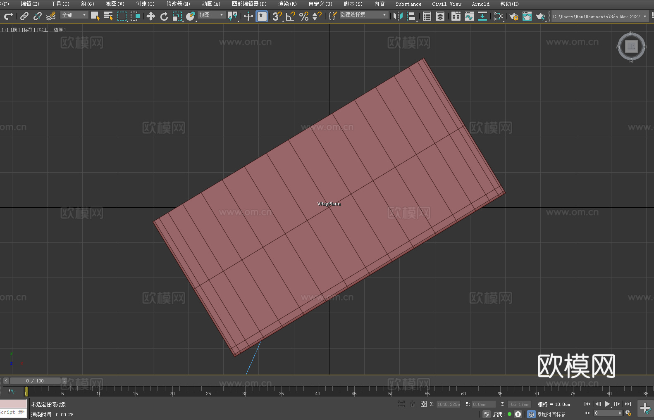This screenshot has height=420, width=654.
Task: Click the X coordinate input field
Action: point(448,404)
